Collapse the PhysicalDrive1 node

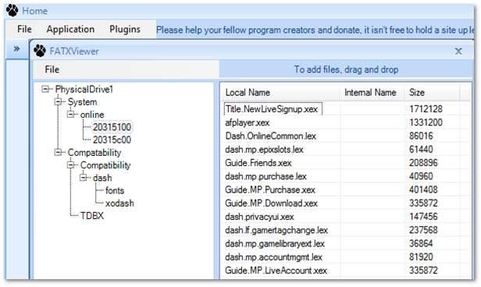coord(45,89)
